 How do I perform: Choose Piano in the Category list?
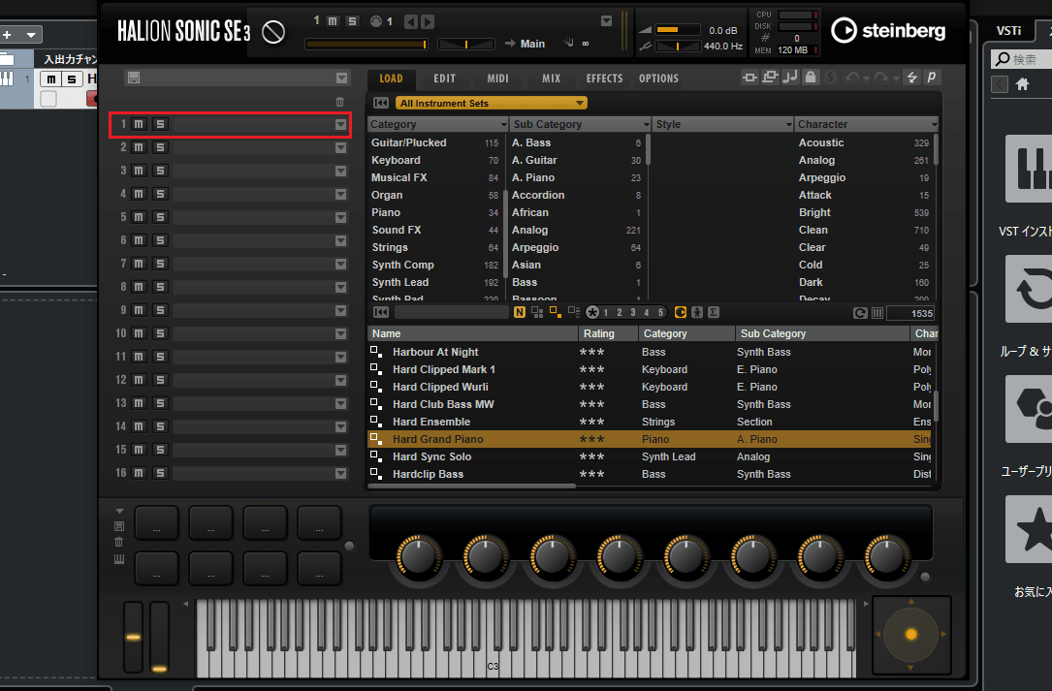386,212
